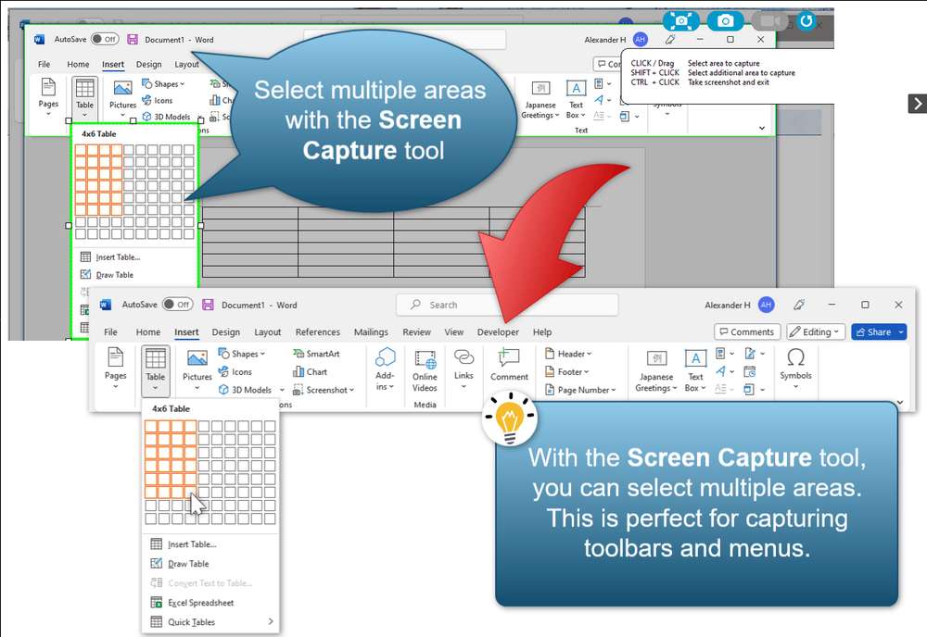Image resolution: width=927 pixels, height=637 pixels.
Task: Click the Comments button
Action: click(747, 331)
